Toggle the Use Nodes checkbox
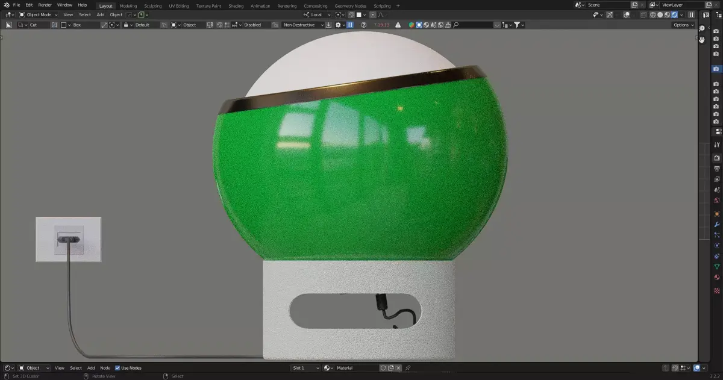The width and height of the screenshot is (723, 380). pos(117,367)
